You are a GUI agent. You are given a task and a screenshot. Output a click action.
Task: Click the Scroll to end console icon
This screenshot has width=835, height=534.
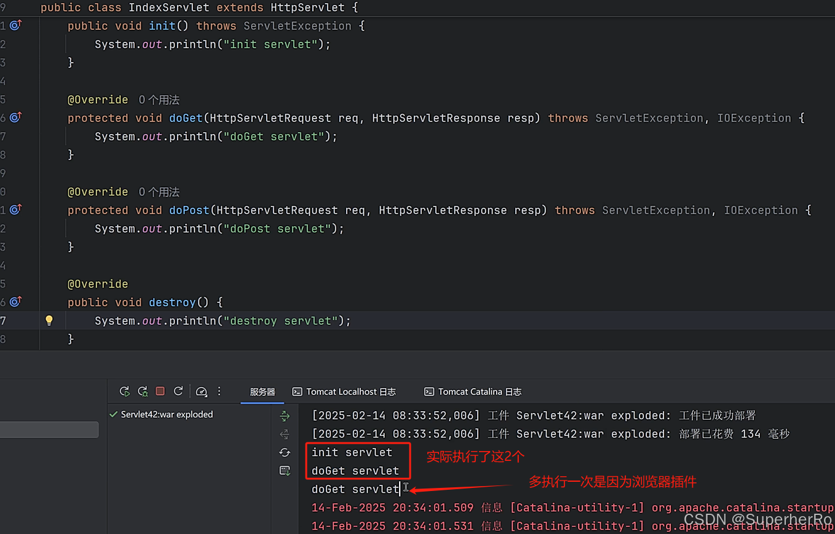(285, 471)
